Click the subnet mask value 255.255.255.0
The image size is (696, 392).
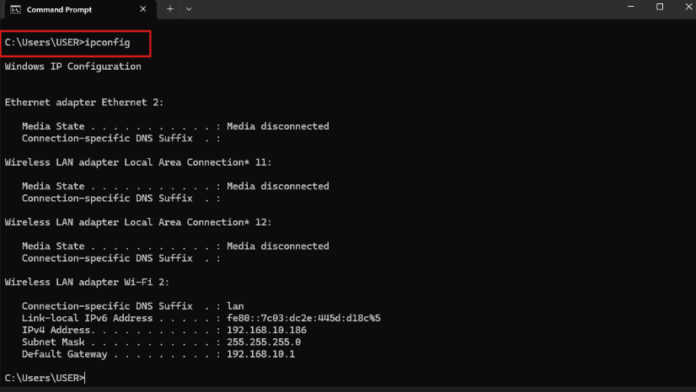coord(264,342)
